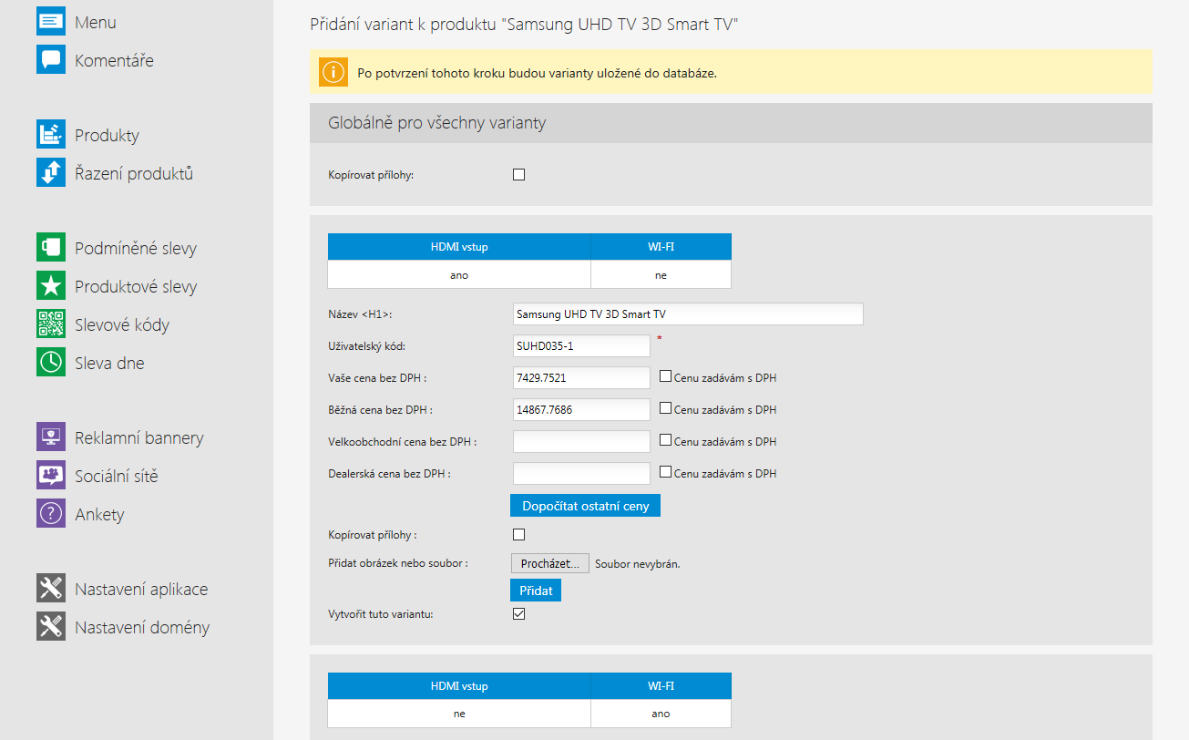The width and height of the screenshot is (1189, 740).
Task: Check Cenu zadávám s DPH for Velkoobchodní cena
Action: tap(665, 440)
